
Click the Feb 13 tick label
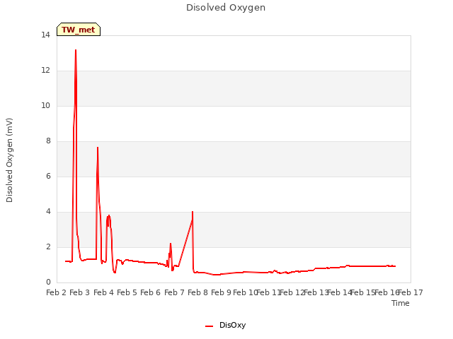click(x=316, y=292)
